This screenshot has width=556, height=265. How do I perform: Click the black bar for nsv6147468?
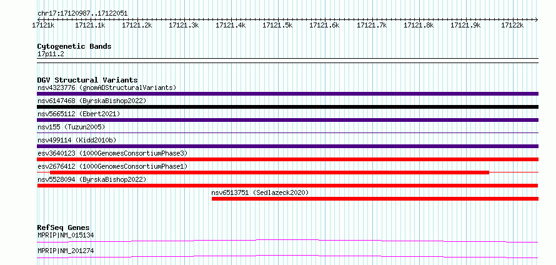[x=287, y=107]
